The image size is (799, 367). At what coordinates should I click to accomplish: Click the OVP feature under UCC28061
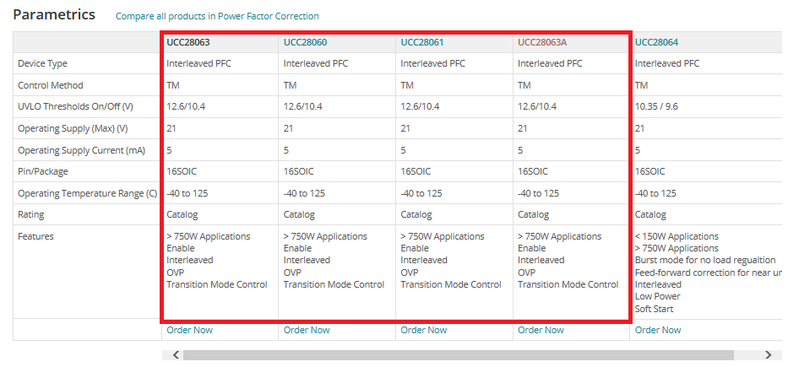point(409,273)
